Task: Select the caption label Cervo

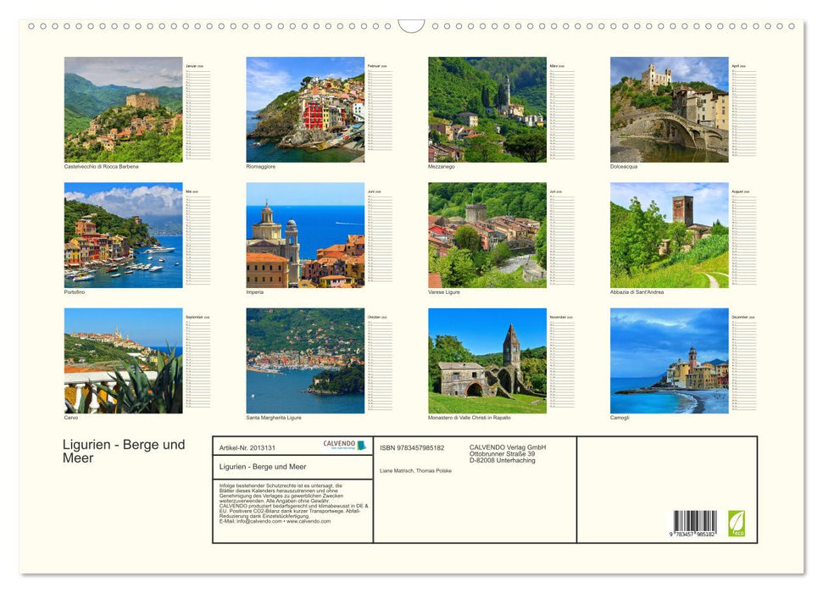Action: [x=70, y=417]
